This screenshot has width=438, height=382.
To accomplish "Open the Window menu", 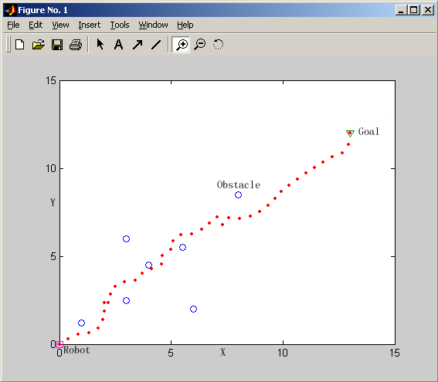I will tap(154, 25).
